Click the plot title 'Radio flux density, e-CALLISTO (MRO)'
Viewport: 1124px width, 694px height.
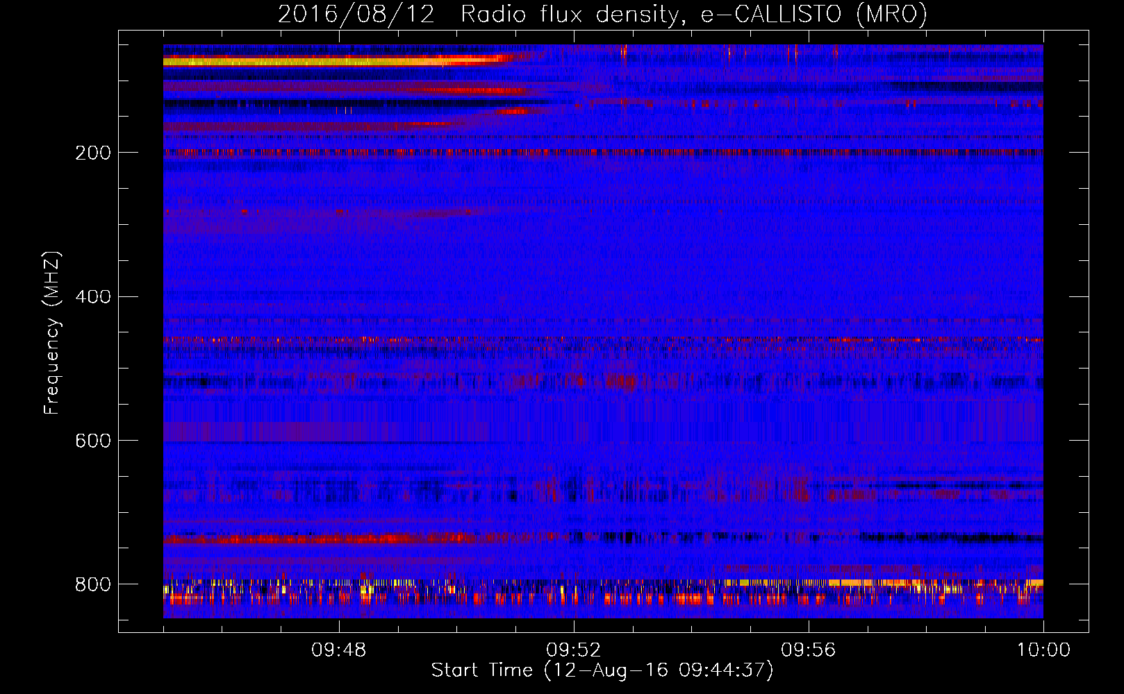[693, 14]
